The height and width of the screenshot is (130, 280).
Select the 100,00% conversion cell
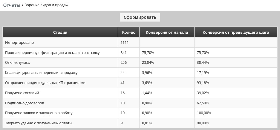(236, 113)
